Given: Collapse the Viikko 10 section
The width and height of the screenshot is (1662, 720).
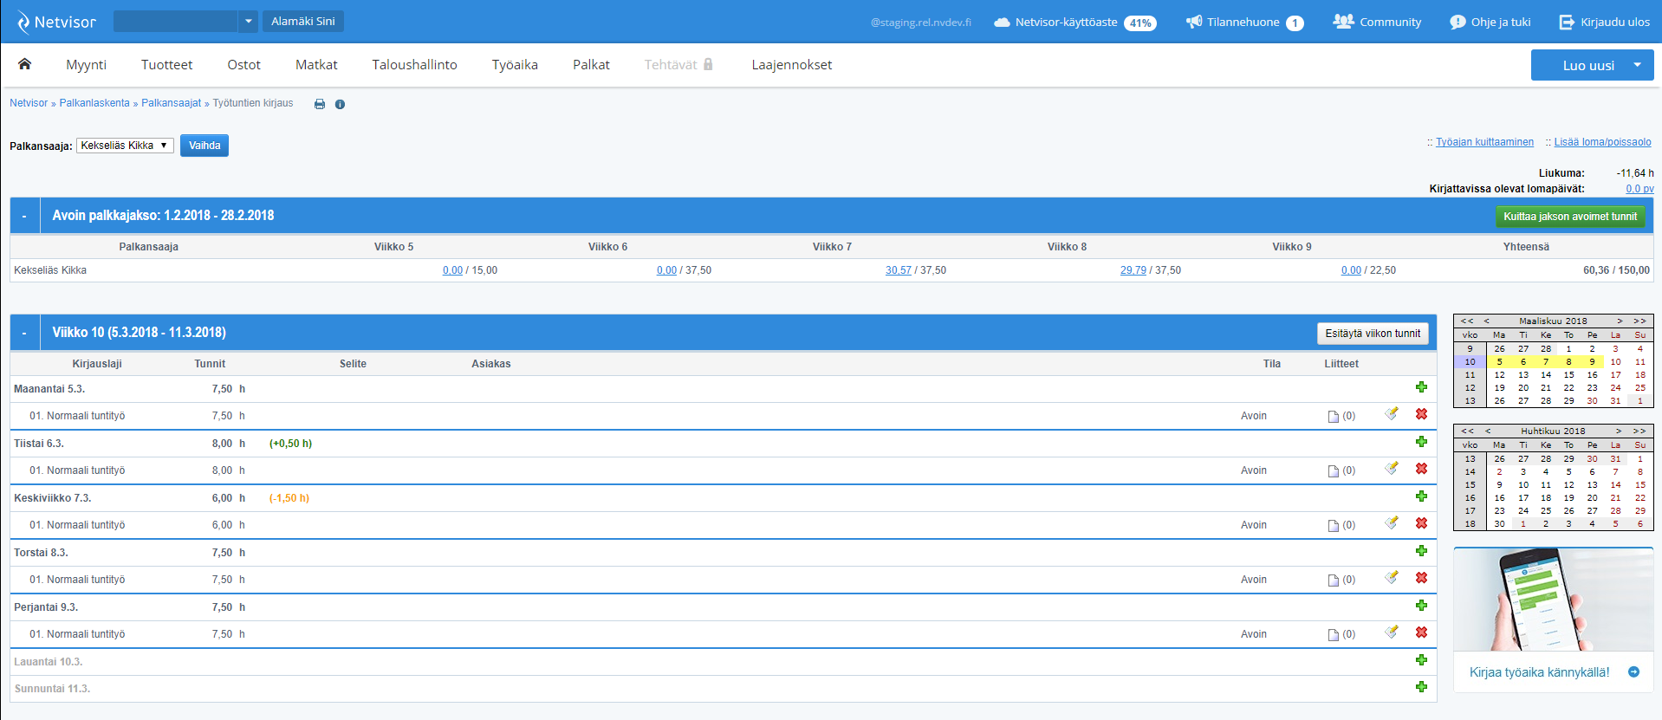Looking at the screenshot, I should [24, 333].
